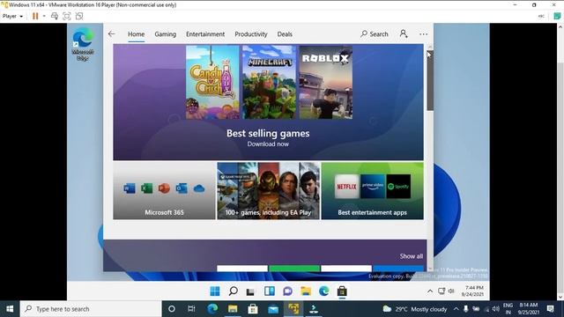Open the Productivity tab
The image size is (564, 317).
[251, 34]
